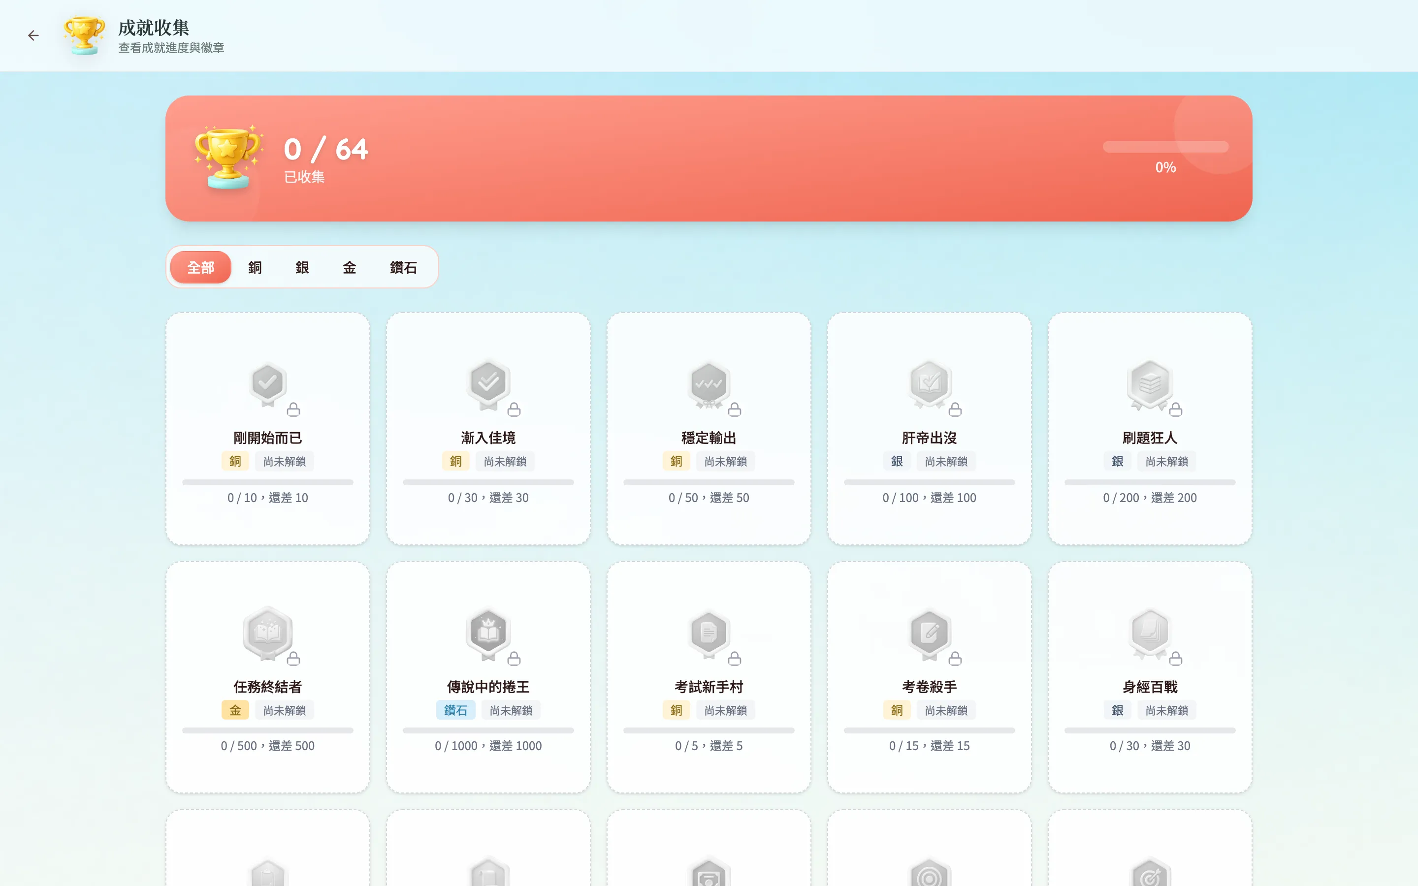Switch to the 金 filter tab
Screen dimensions: 1418x886
pos(349,267)
